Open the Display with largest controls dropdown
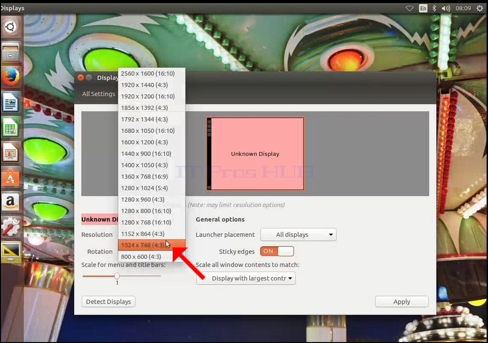 pyautogui.click(x=245, y=279)
